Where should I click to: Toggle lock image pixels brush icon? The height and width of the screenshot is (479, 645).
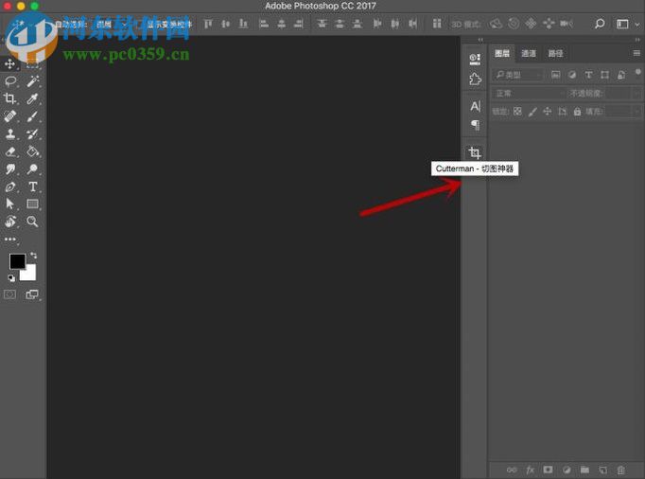532,111
